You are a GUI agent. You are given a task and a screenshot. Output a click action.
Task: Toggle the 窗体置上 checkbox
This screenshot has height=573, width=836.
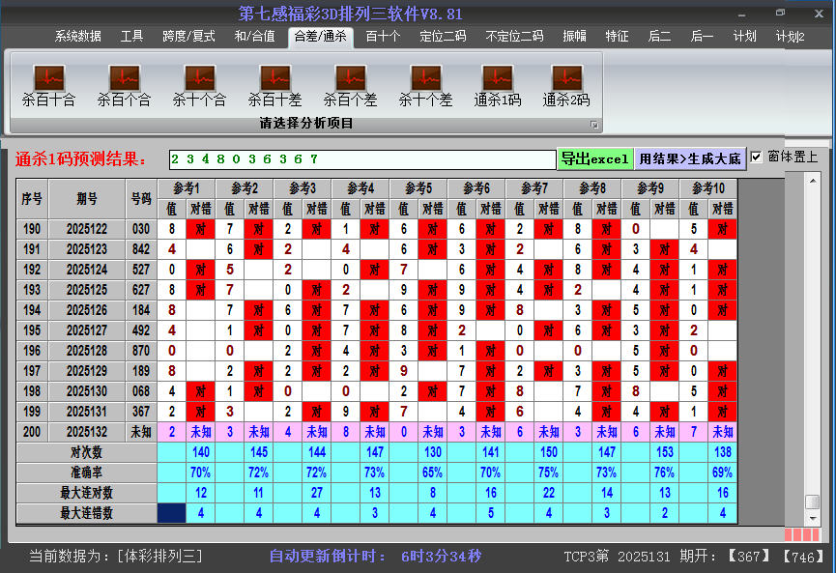[756, 157]
